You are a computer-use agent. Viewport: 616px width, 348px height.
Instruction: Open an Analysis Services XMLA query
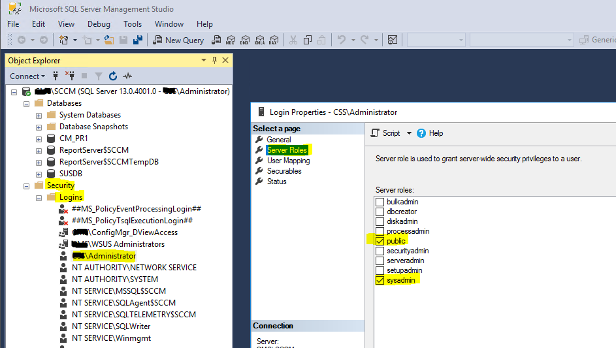pyautogui.click(x=260, y=40)
